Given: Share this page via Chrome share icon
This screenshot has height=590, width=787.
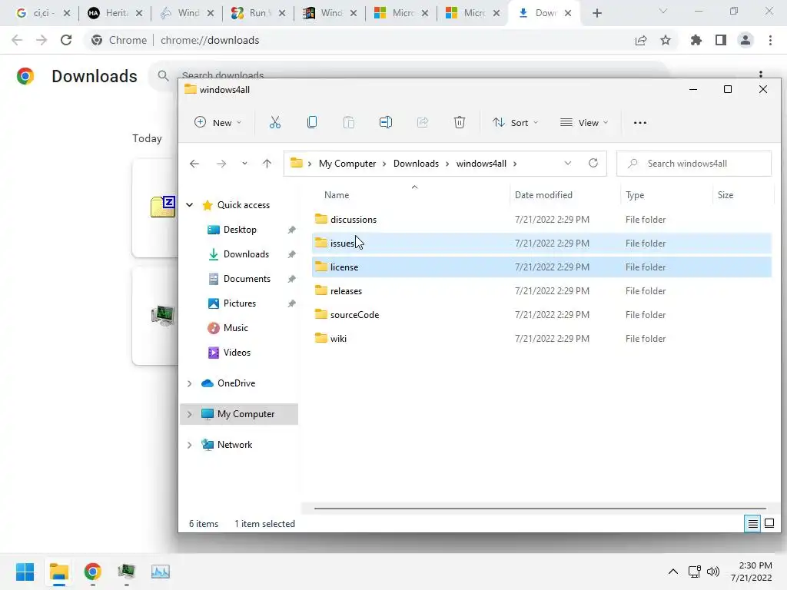Looking at the screenshot, I should coord(641,40).
